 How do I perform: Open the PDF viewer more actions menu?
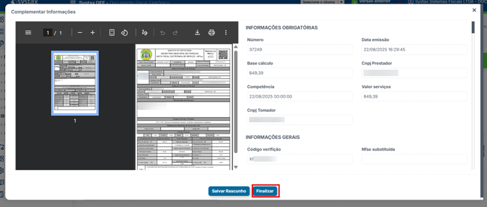226,33
